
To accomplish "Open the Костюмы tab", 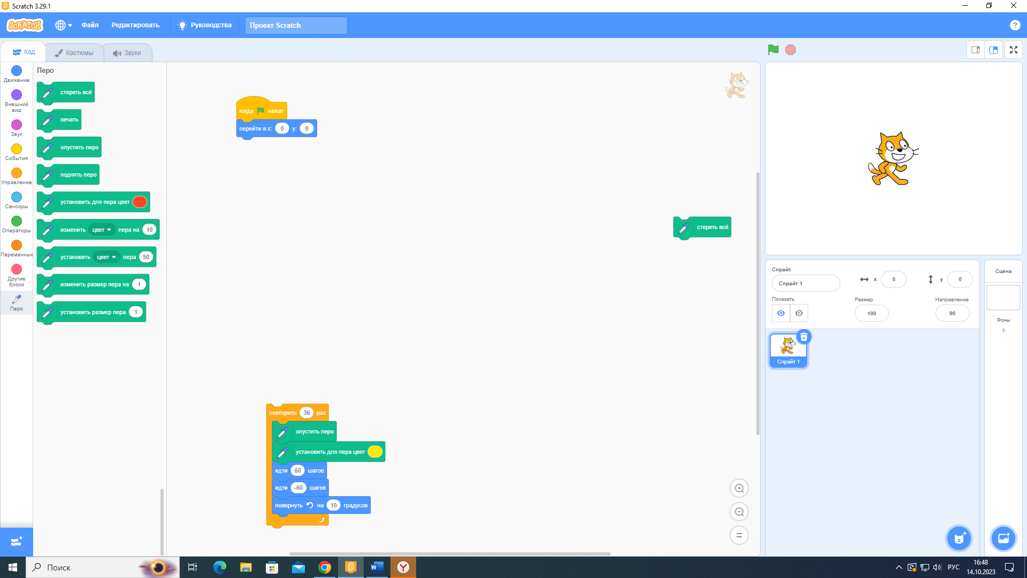I will (x=74, y=52).
